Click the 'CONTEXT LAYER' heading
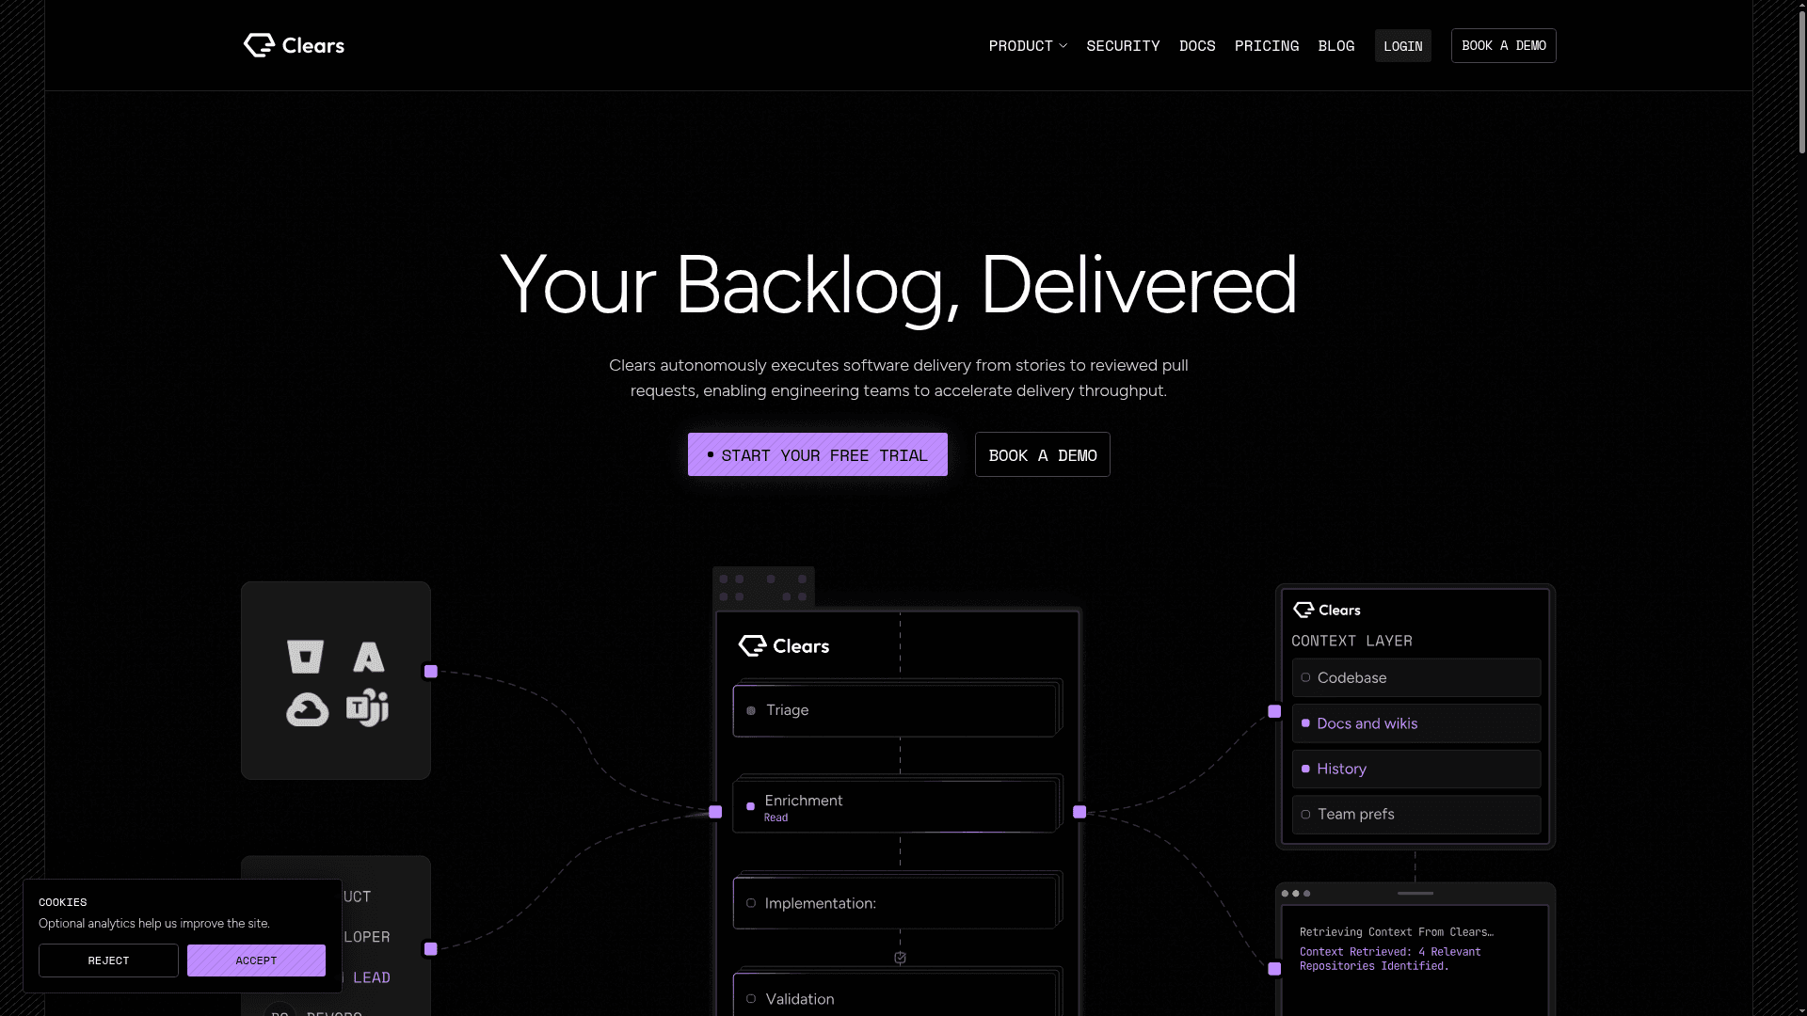 coord(1351,641)
